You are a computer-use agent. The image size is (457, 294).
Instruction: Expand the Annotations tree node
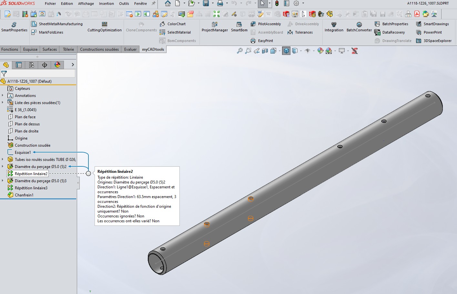coord(3,96)
